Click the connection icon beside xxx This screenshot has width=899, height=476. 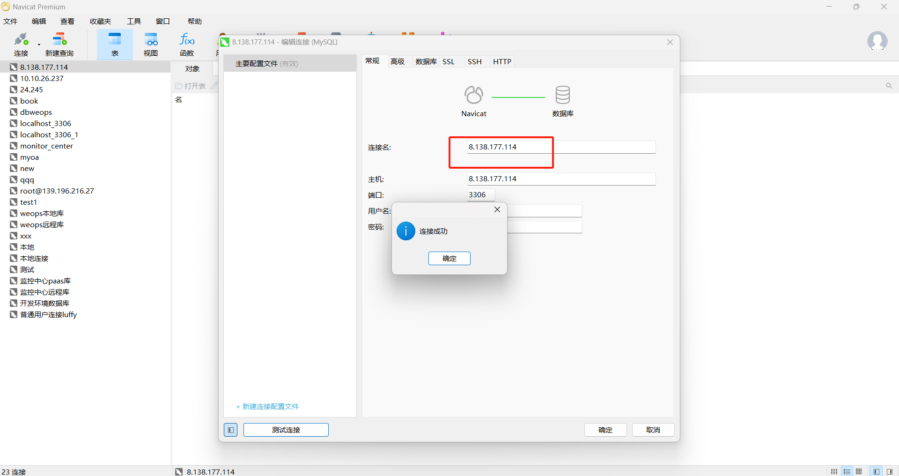pos(14,236)
